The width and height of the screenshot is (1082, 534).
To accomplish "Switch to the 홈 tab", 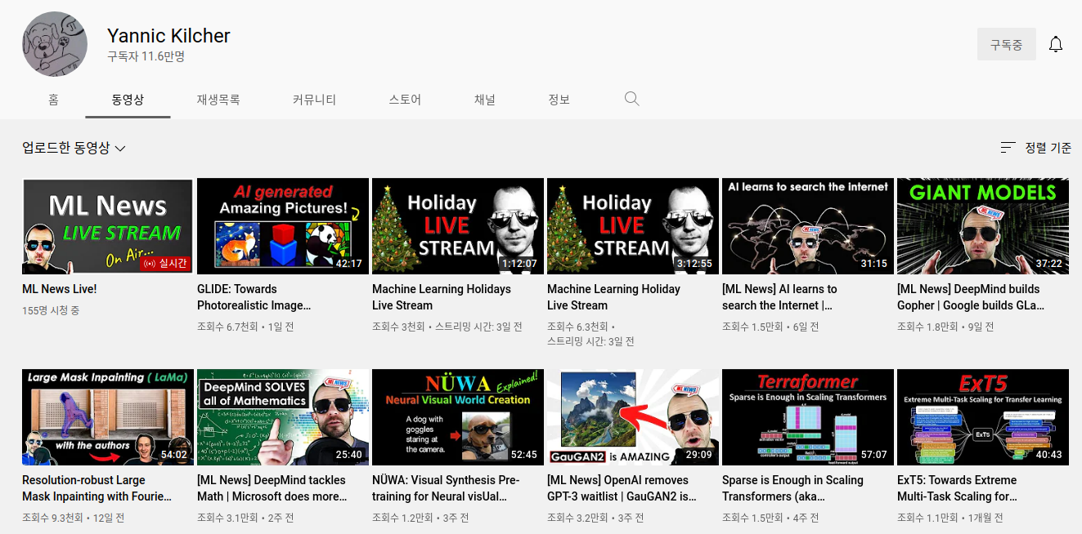I will click(53, 100).
